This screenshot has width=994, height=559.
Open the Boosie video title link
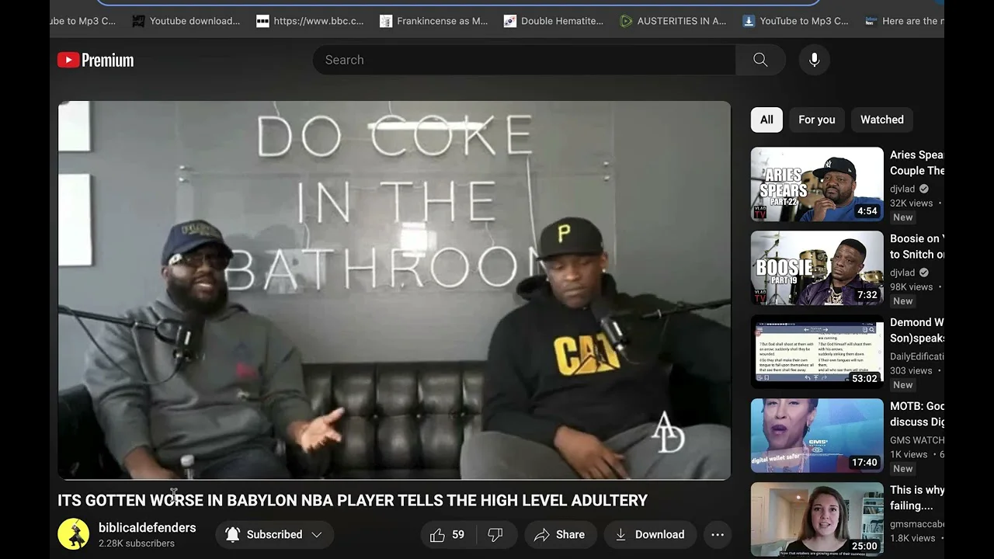pyautogui.click(x=917, y=247)
